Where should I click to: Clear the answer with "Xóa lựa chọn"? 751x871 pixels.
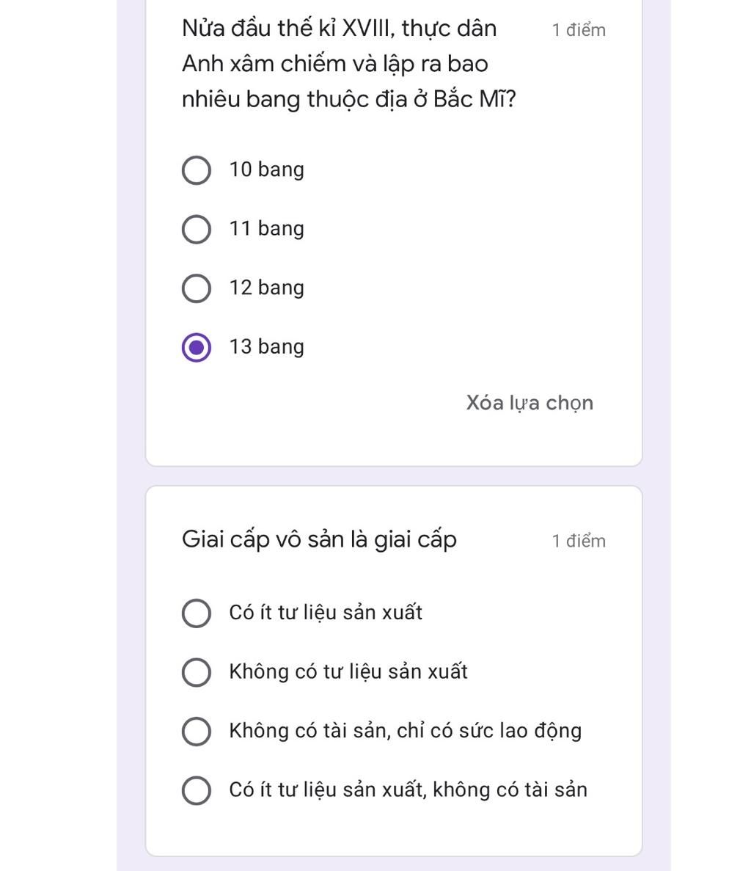[x=530, y=403]
